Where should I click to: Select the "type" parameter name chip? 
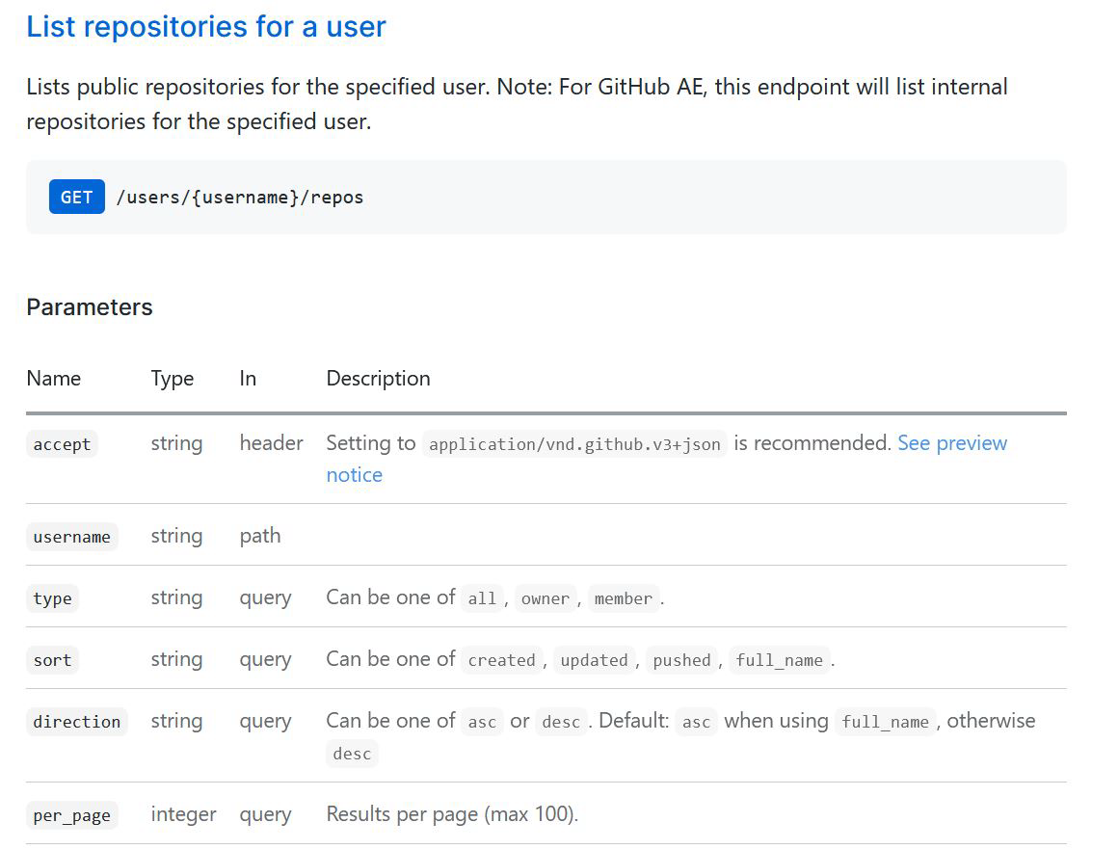(52, 598)
